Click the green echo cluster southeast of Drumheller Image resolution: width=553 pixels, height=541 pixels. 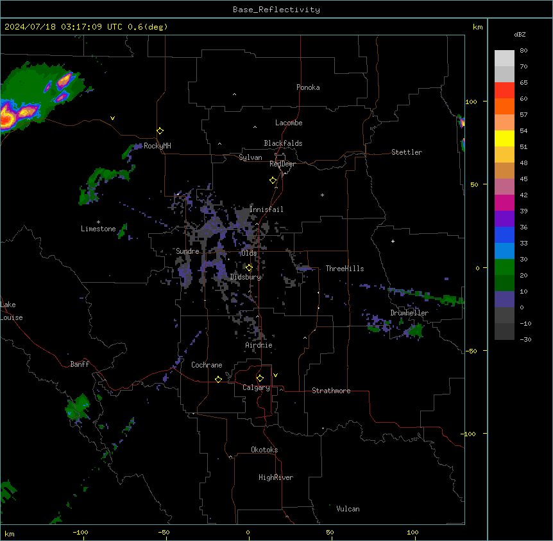click(414, 332)
